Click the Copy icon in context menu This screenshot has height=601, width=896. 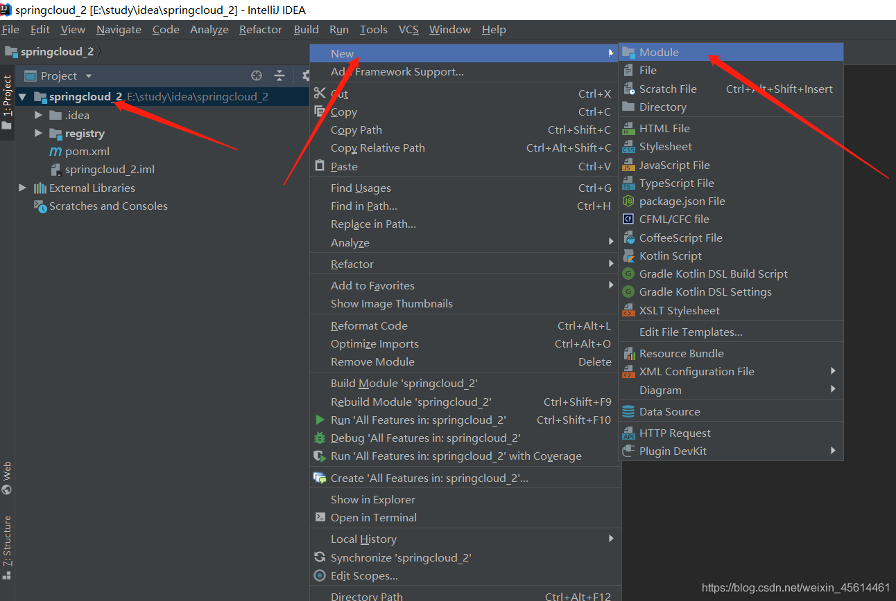(320, 111)
